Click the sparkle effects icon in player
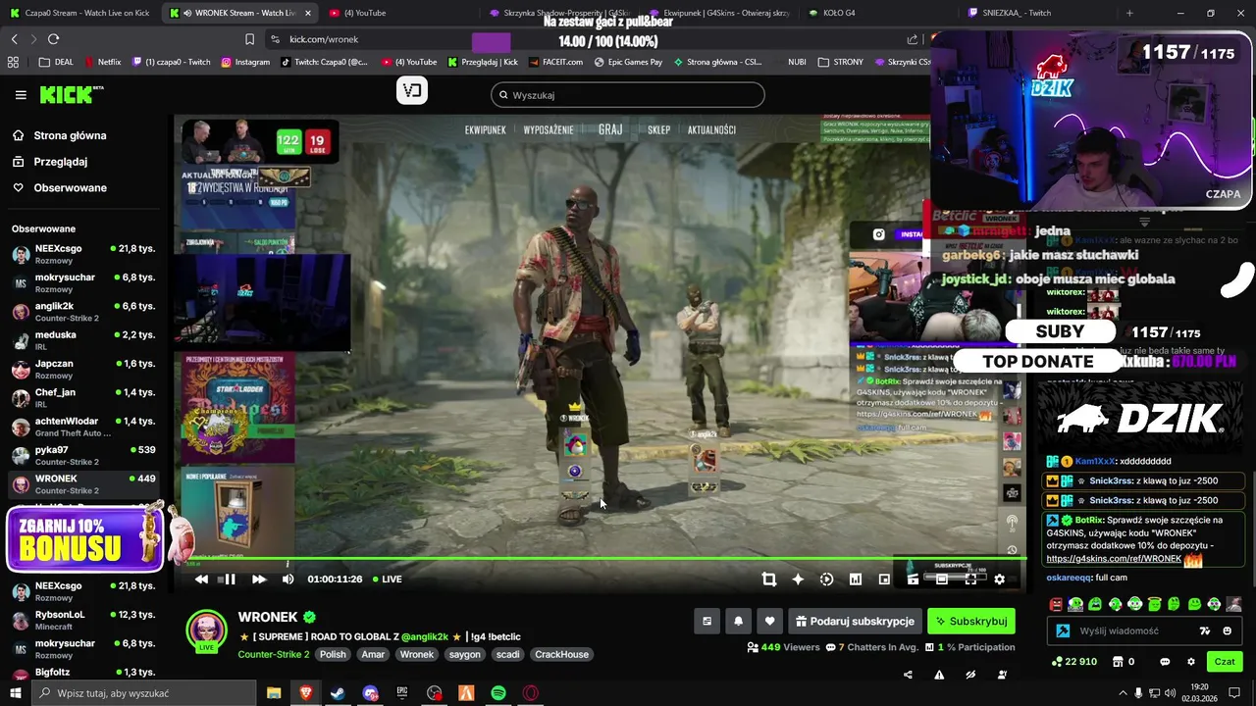This screenshot has width=1256, height=706. click(x=798, y=580)
